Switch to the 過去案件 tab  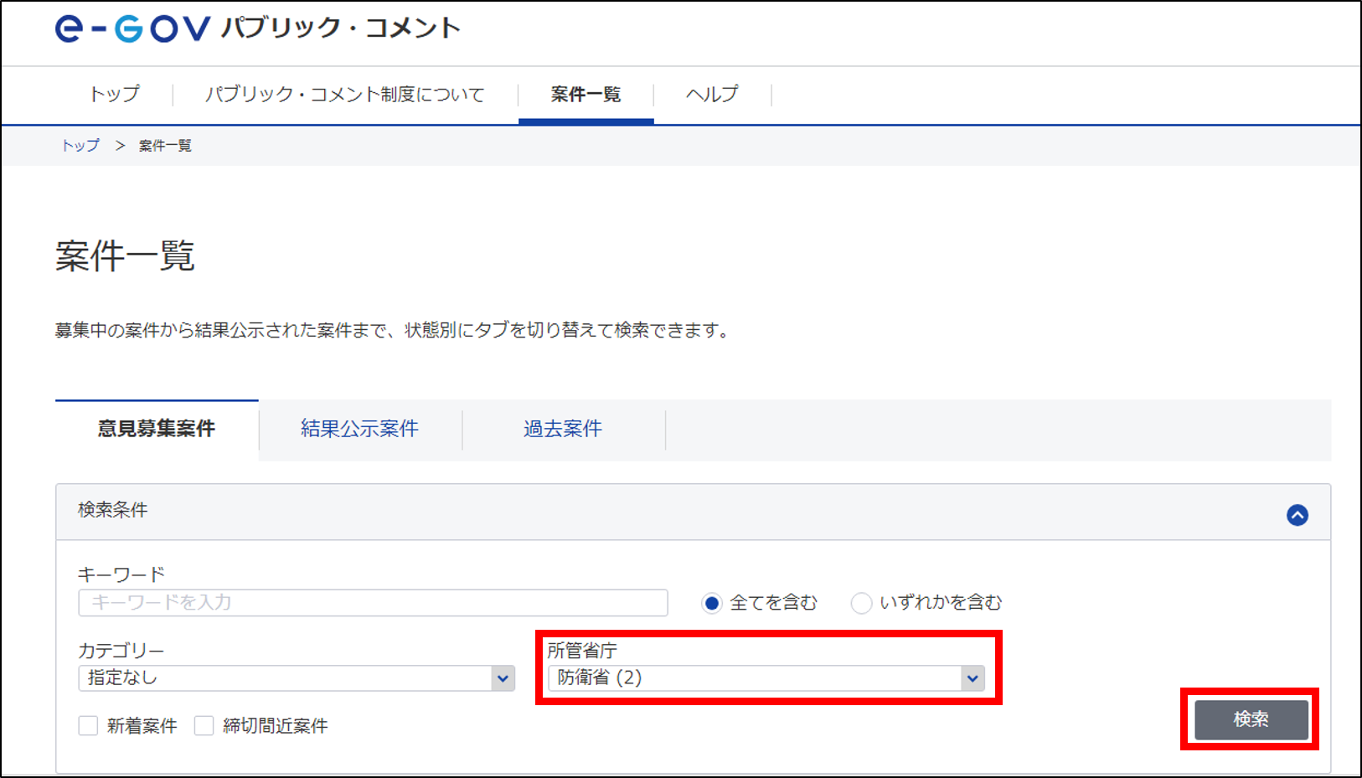point(563,429)
